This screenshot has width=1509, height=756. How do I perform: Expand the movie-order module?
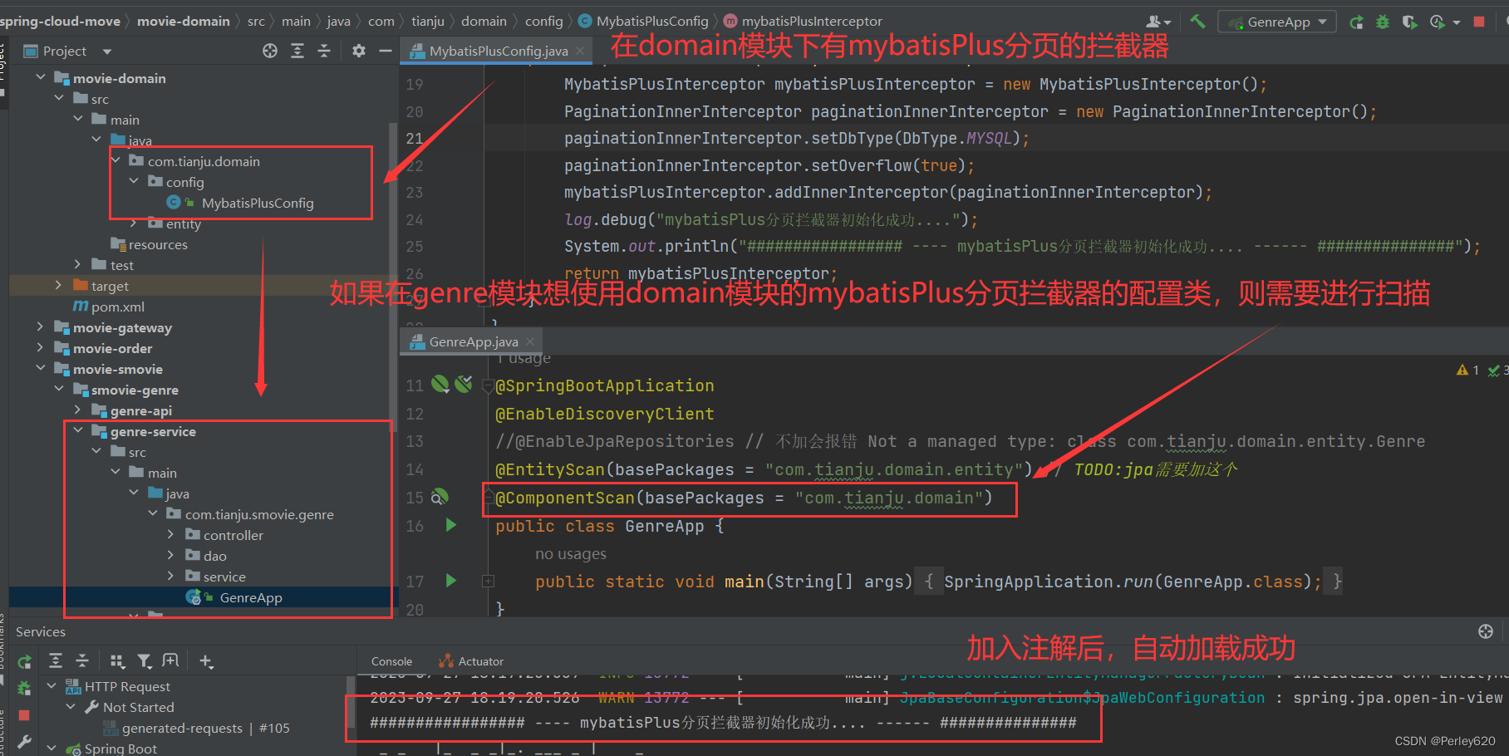click(41, 347)
